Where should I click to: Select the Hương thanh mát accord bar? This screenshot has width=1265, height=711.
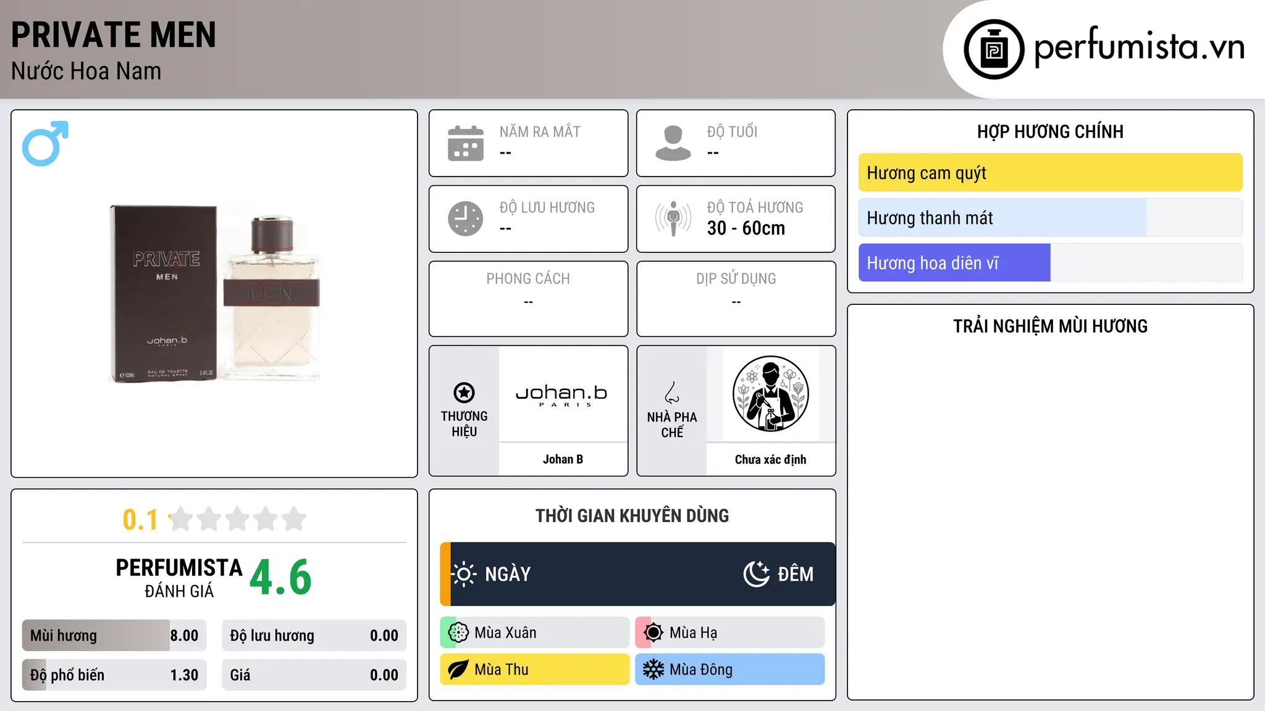(x=1051, y=218)
